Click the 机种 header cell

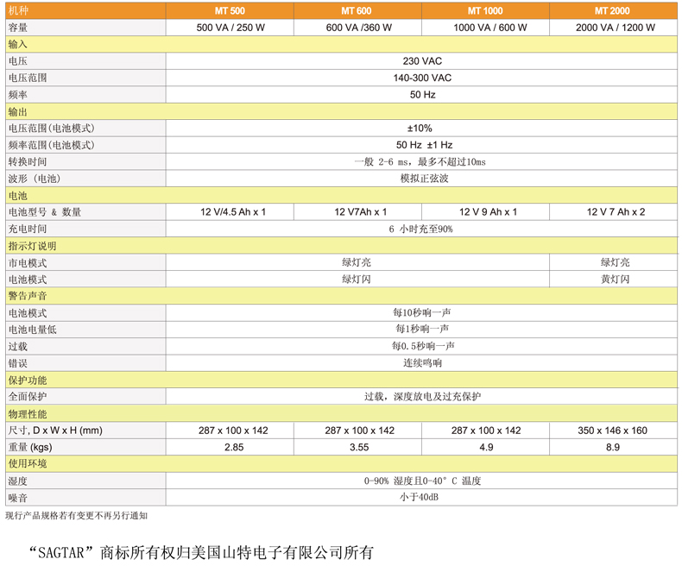point(18,11)
